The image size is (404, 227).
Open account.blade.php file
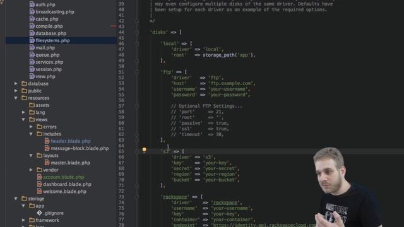63,177
